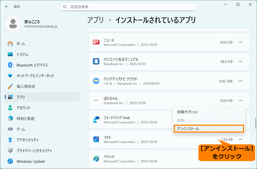Viewport: 257px width, 169px height.
Task: Open プライバシーとセキュリティ settings
Action: pos(42,151)
